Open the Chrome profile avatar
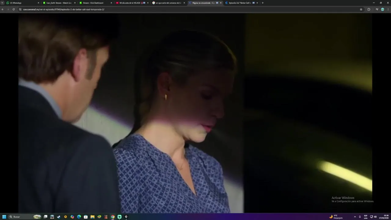 tap(382, 9)
